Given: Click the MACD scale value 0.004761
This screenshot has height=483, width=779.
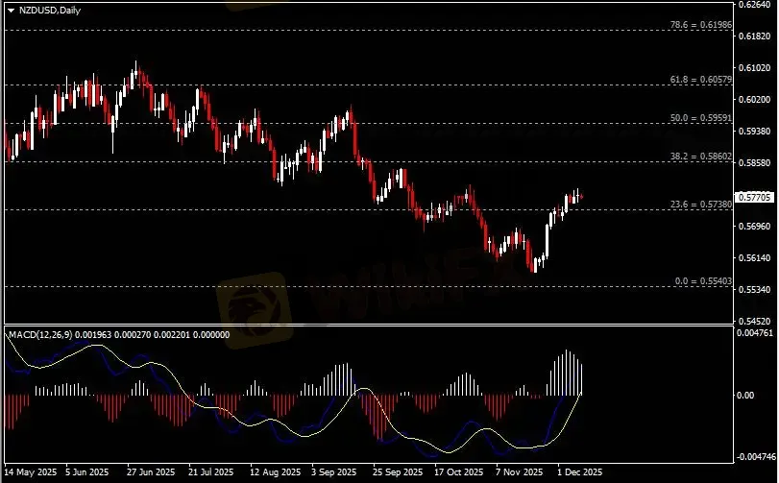Looking at the screenshot, I should 755,332.
